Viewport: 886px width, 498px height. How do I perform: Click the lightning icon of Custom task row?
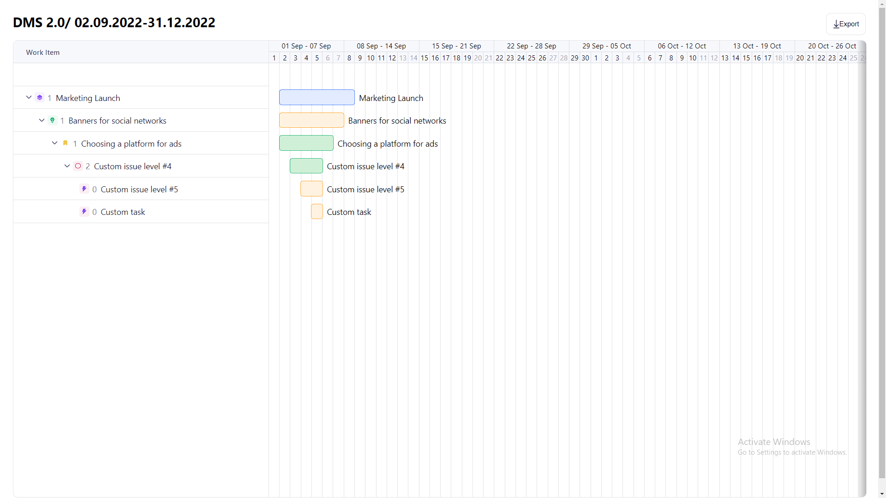click(84, 212)
